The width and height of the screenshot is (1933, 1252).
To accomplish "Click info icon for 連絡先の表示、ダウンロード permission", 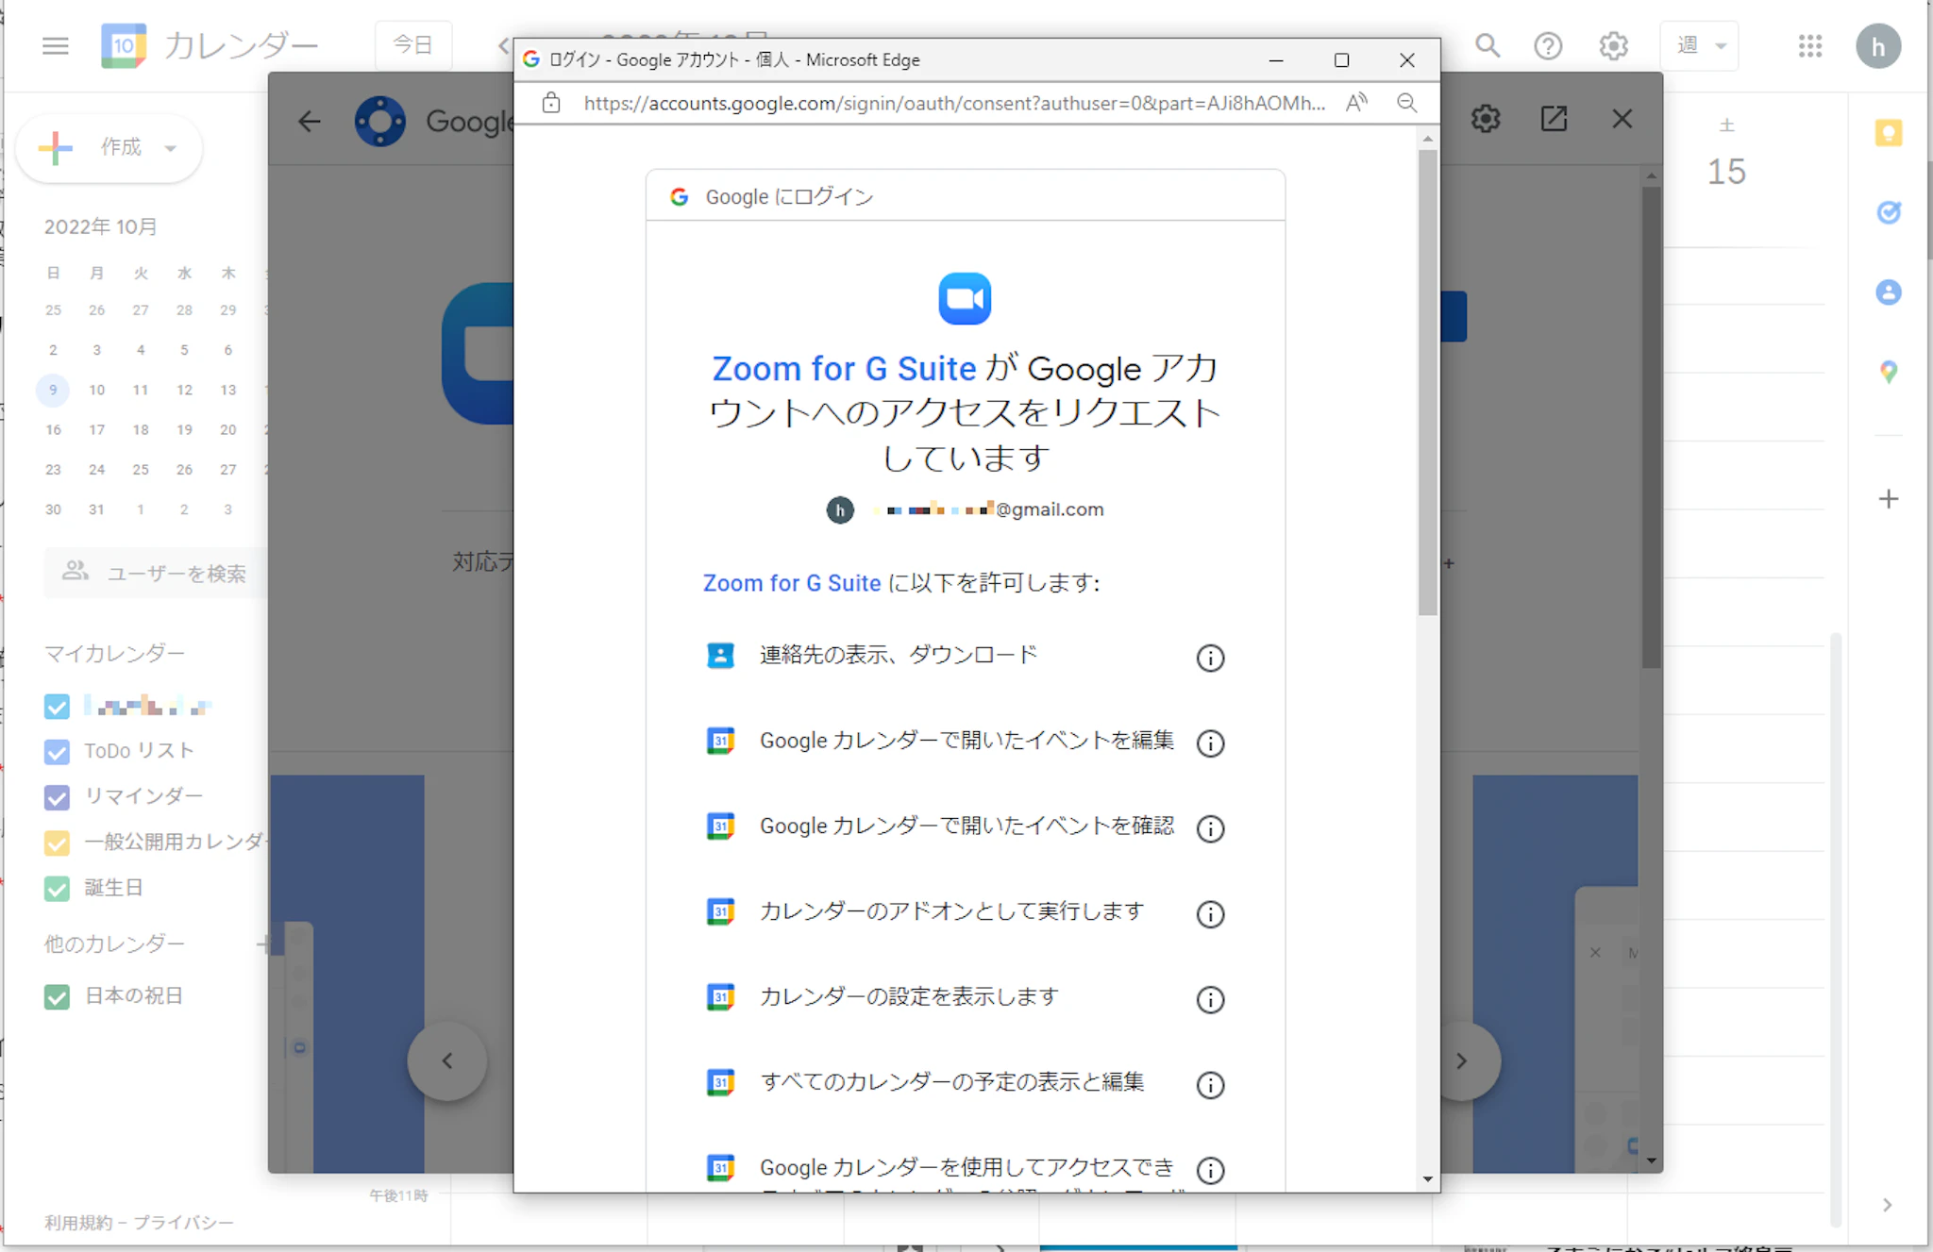I will [x=1209, y=658].
